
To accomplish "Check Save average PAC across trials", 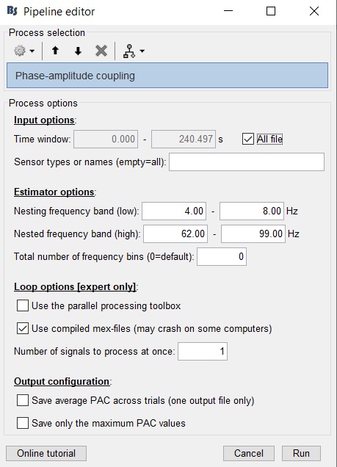I will [23, 400].
